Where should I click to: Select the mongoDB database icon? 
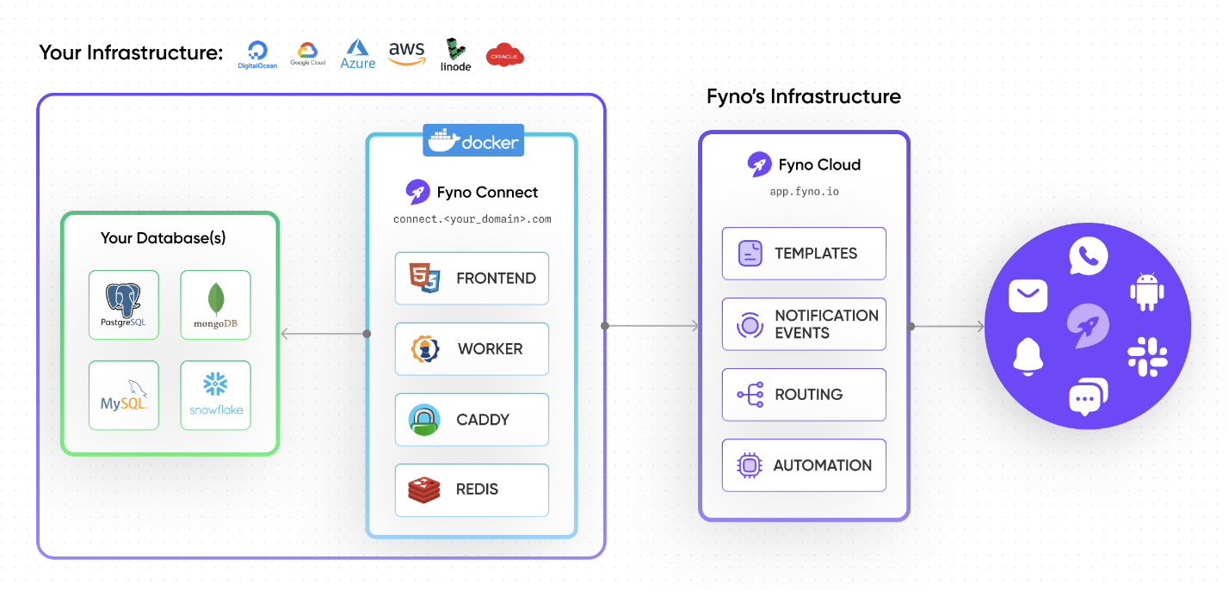pos(215,304)
